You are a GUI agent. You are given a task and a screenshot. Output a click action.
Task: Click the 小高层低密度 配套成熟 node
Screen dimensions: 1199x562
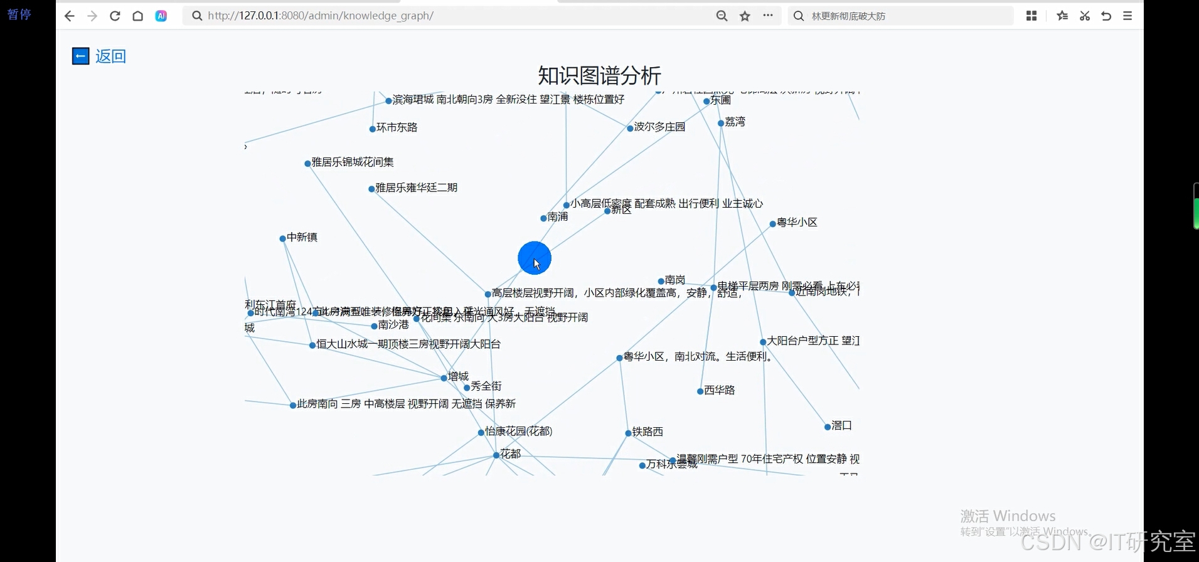click(x=567, y=205)
